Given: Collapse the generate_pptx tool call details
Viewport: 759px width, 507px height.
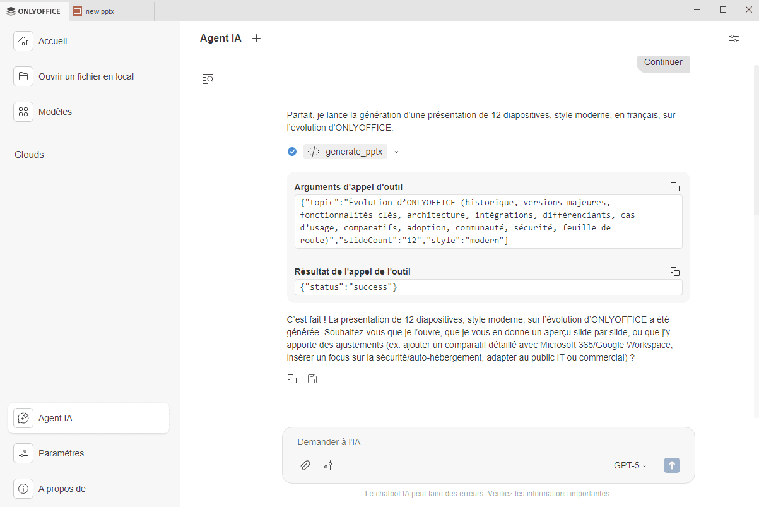Looking at the screenshot, I should [397, 152].
